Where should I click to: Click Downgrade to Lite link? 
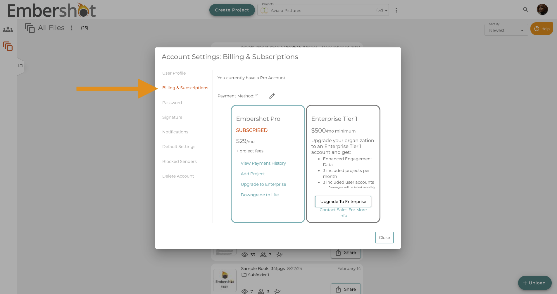coord(260,195)
